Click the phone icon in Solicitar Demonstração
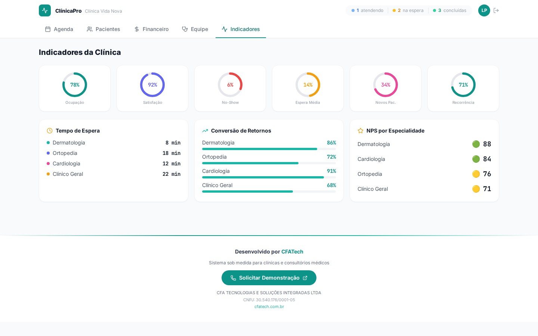 click(x=234, y=278)
